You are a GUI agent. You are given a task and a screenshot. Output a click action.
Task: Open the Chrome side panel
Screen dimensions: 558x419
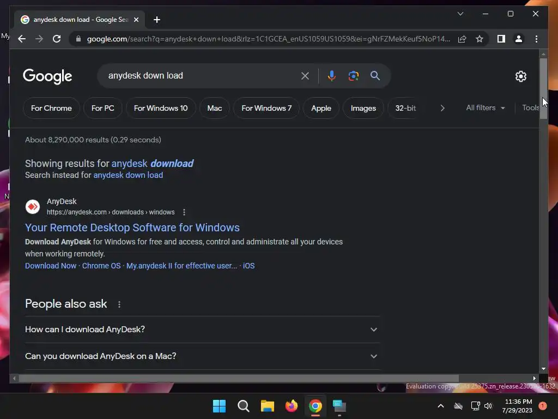(501, 39)
